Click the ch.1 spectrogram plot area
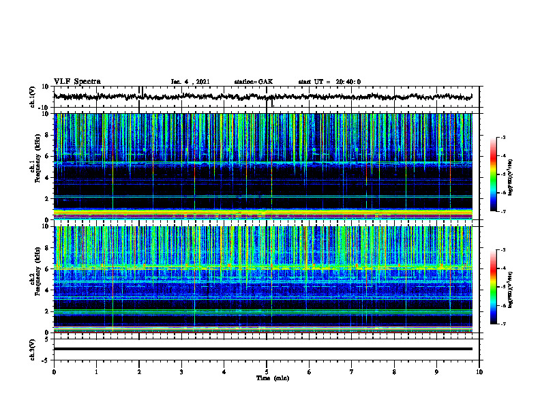 (x=262, y=166)
